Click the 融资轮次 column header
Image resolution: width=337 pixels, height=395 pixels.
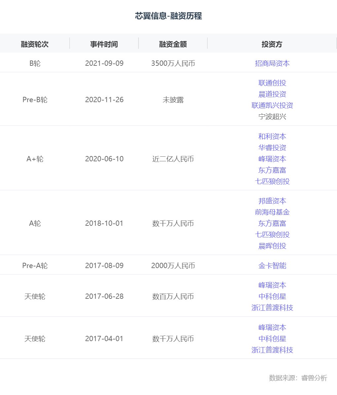point(35,44)
